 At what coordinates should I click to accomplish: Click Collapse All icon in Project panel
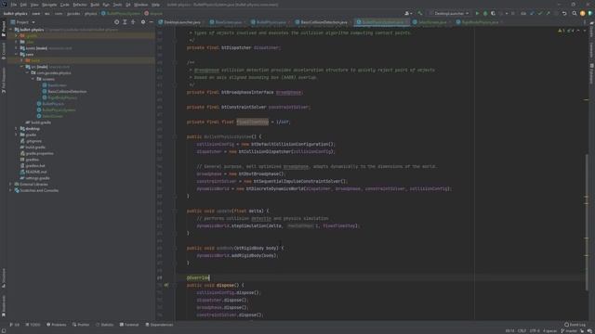[133, 22]
